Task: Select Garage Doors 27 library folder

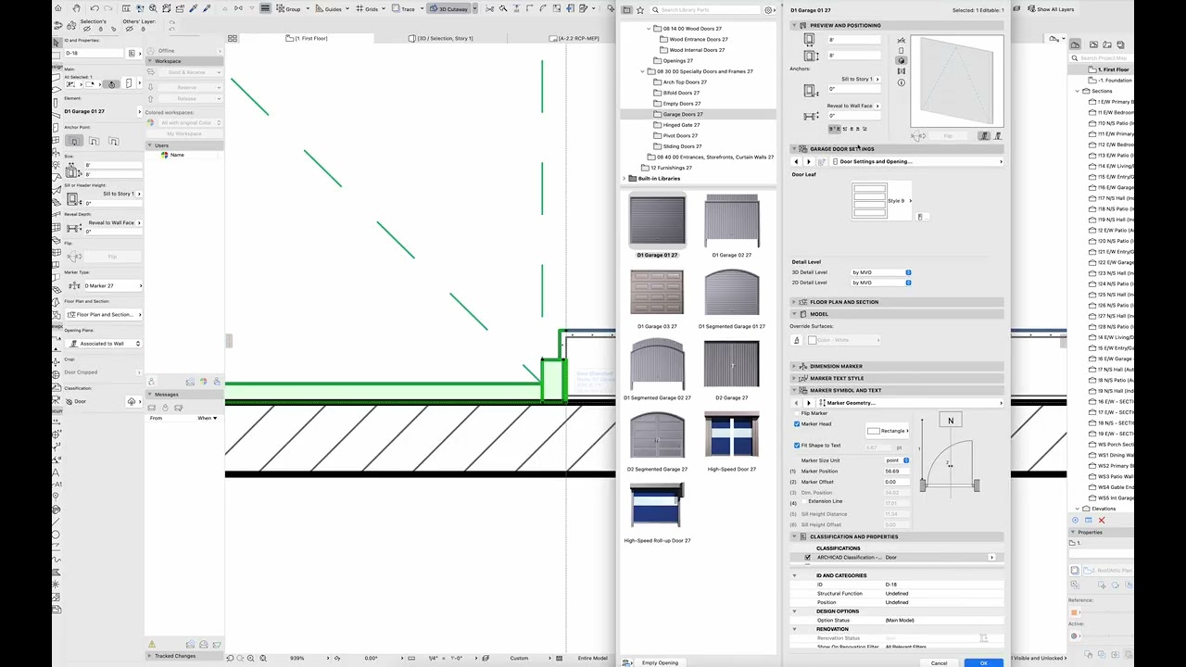Action: (x=683, y=114)
